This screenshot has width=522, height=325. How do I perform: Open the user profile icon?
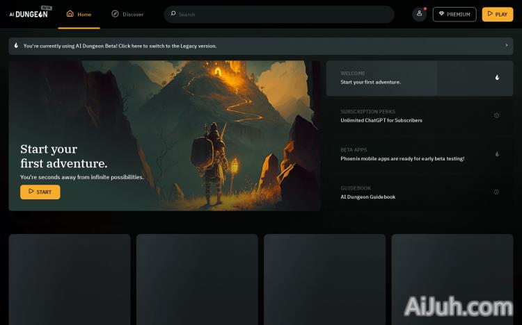click(419, 14)
